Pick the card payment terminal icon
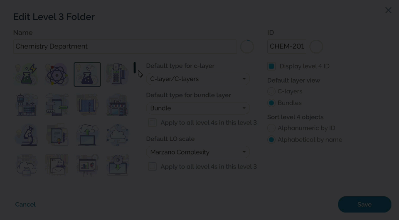Image resolution: width=399 pixels, height=220 pixels. click(118, 75)
